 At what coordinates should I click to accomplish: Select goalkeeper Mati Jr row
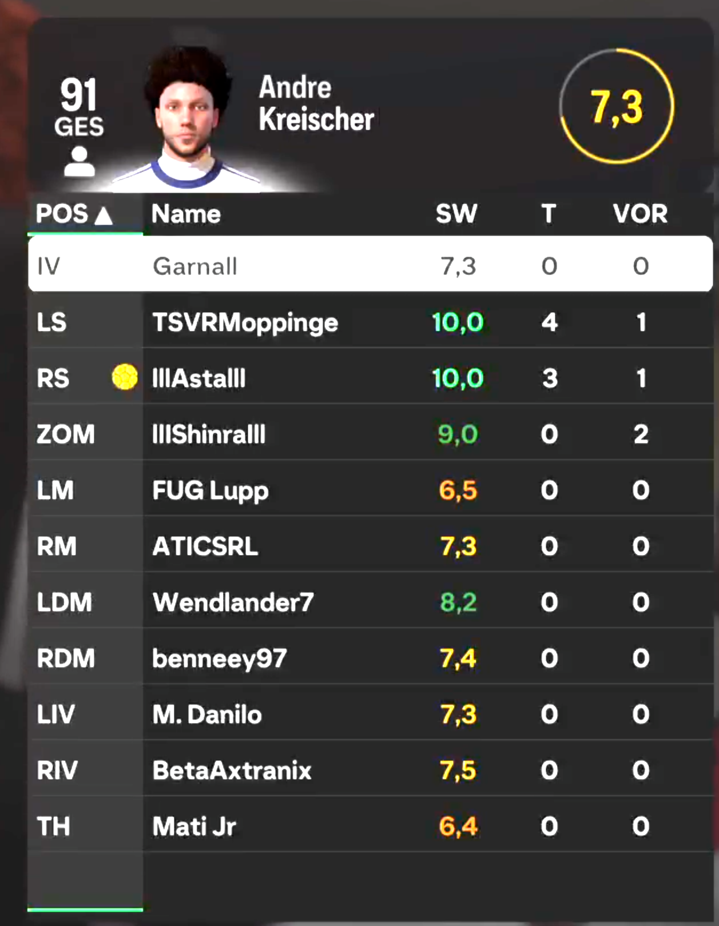(371, 826)
